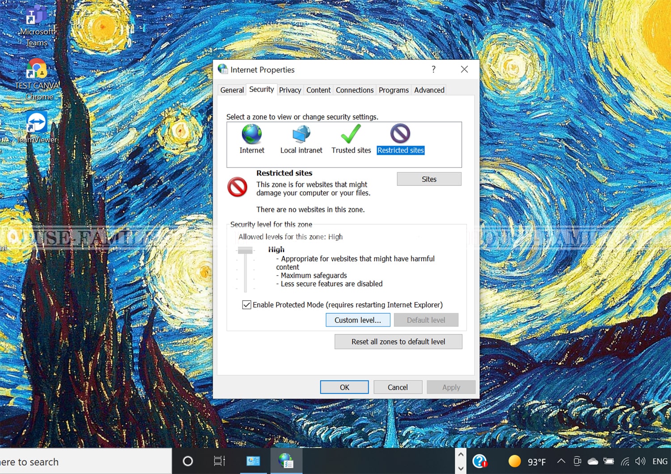The image size is (671, 474).
Task: Click the security level slider thumb
Action: 245,250
